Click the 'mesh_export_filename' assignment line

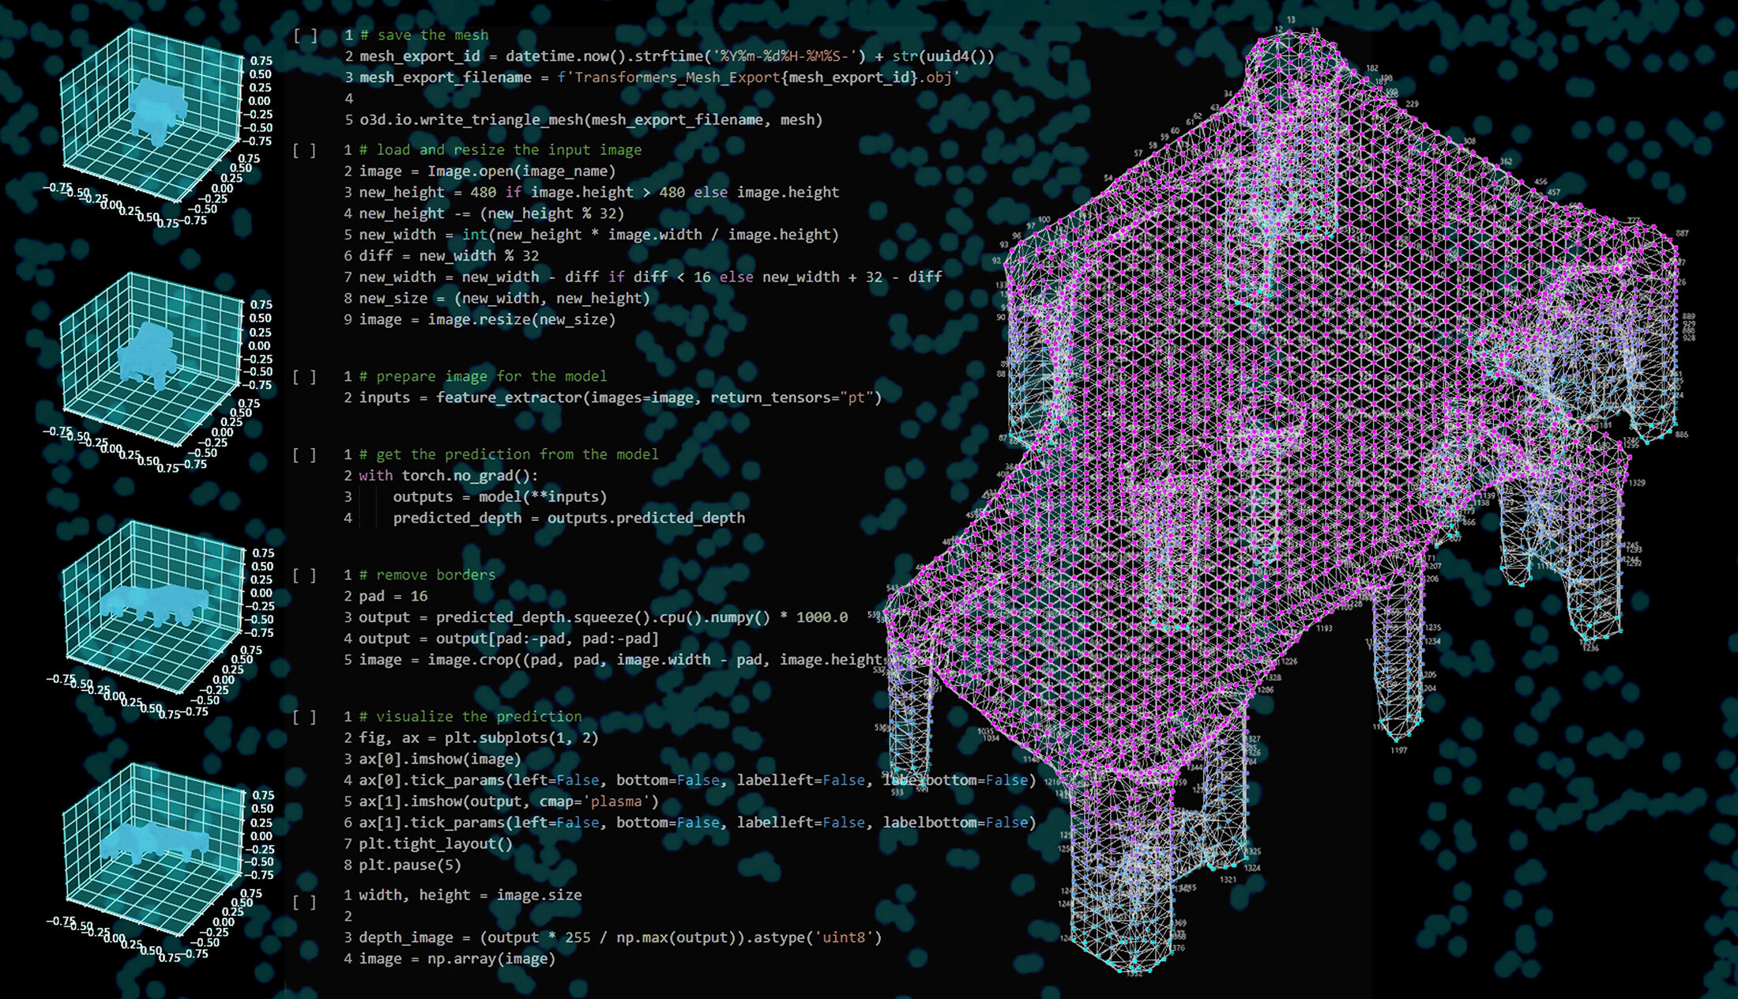(660, 77)
